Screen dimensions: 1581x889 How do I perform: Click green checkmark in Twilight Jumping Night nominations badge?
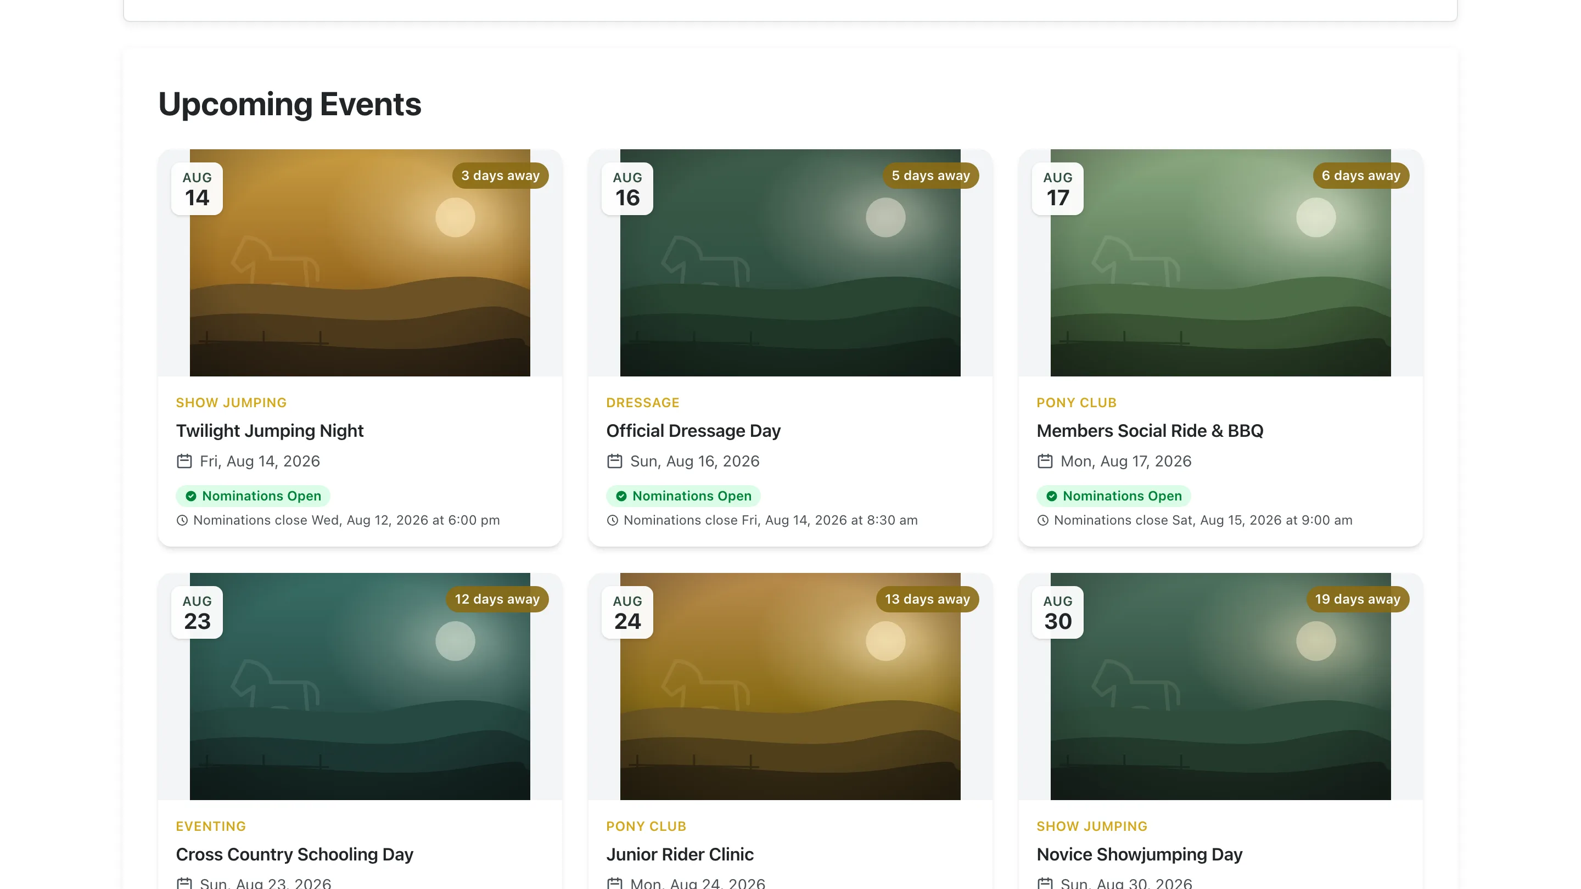191,496
